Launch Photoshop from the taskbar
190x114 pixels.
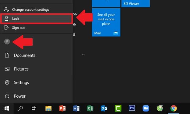click(132, 108)
